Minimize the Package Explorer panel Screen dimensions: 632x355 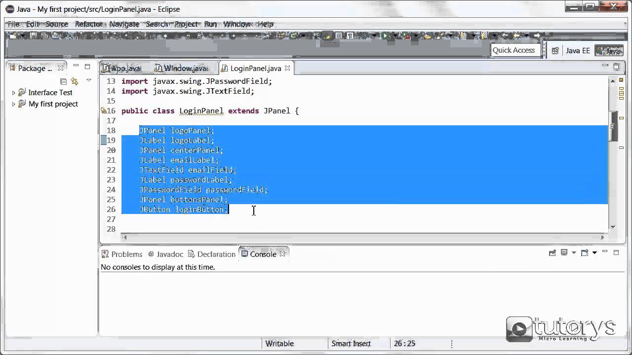pos(76,66)
